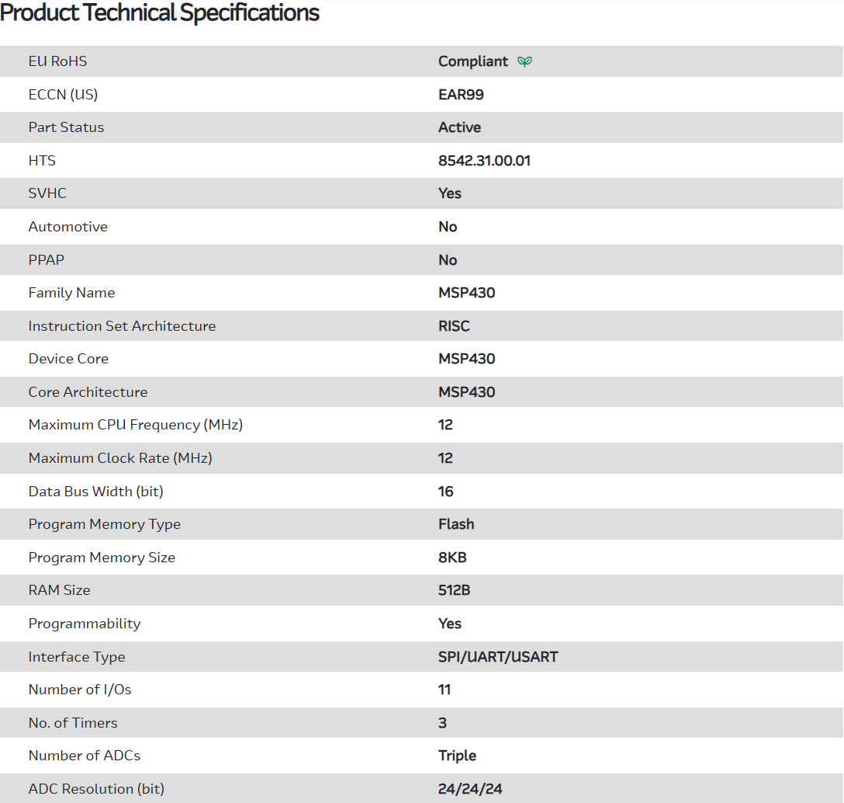The height and width of the screenshot is (803, 844).
Task: Select the Part Status Active value
Action: coord(459,127)
